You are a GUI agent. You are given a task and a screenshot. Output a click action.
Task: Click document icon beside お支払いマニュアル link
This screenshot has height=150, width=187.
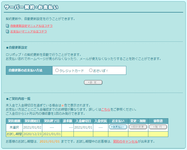point(7,31)
